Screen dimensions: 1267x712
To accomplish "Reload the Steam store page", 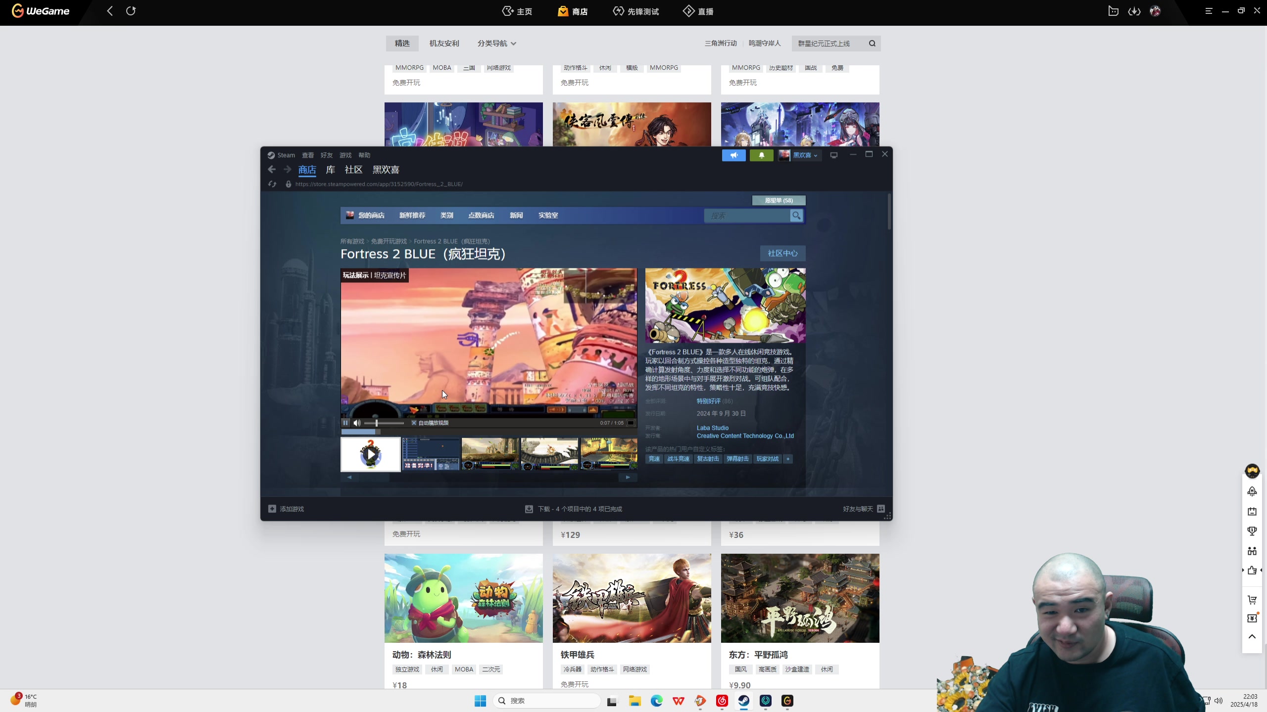I will [x=272, y=184].
